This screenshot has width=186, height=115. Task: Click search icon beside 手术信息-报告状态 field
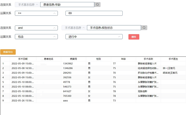[144, 28]
